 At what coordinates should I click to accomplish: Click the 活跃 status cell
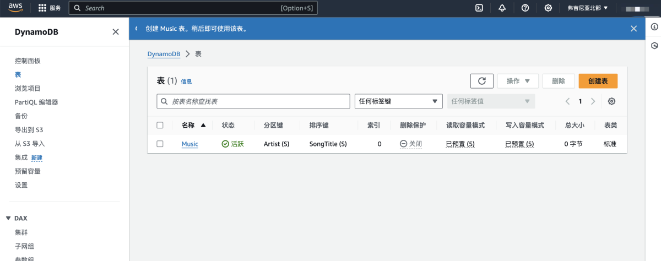(232, 144)
